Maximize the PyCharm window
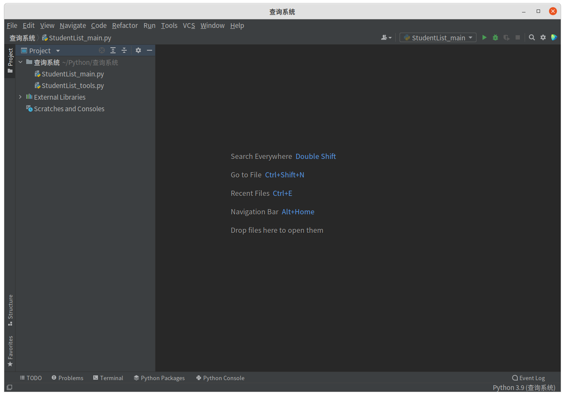Viewport: 565px width, 396px height. click(538, 11)
